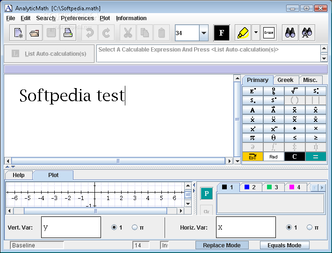Image resolution: width=332 pixels, height=253 pixels.
Task: Select Vert. Var scale radio 1
Action: coord(114,227)
